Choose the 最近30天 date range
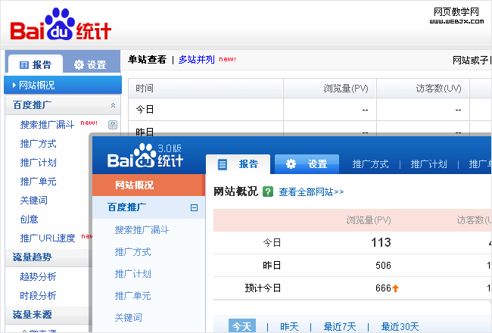 pos(400,326)
